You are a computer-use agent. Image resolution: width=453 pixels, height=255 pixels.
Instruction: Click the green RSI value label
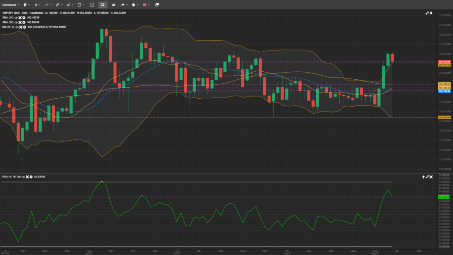tap(444, 197)
